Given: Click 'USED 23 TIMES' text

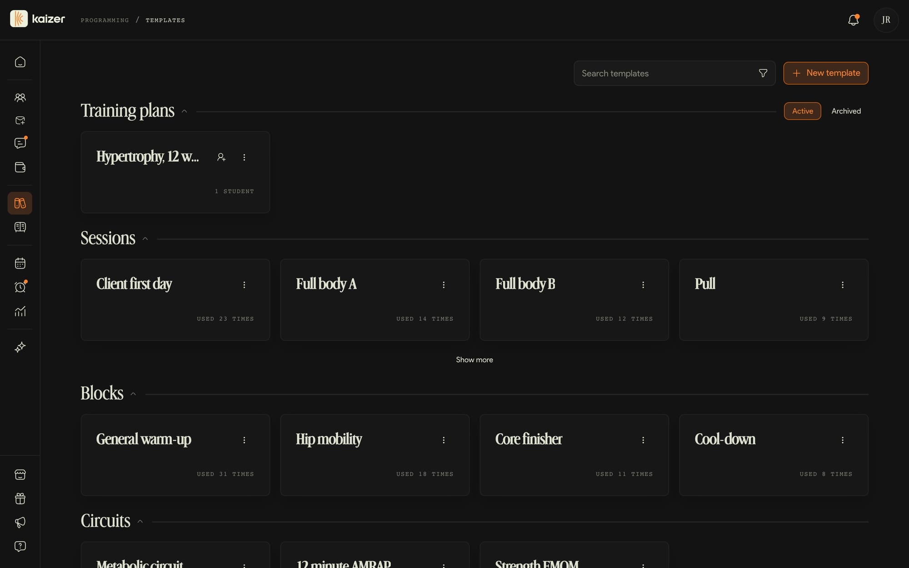Looking at the screenshot, I should pos(225,319).
